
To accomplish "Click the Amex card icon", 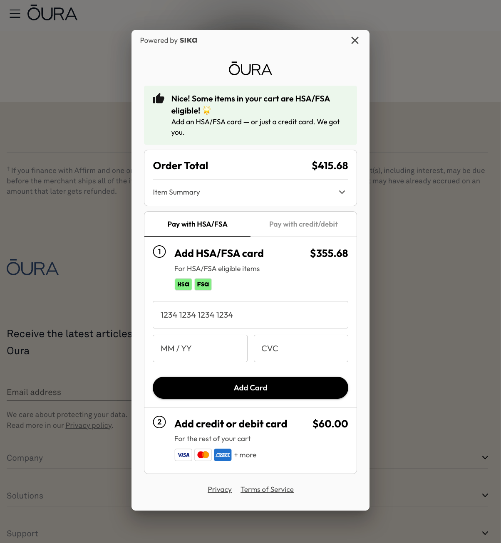I will pyautogui.click(x=223, y=455).
